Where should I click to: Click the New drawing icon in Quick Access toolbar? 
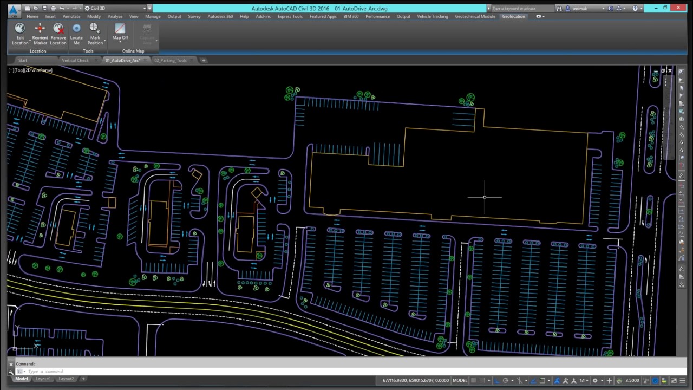point(28,9)
